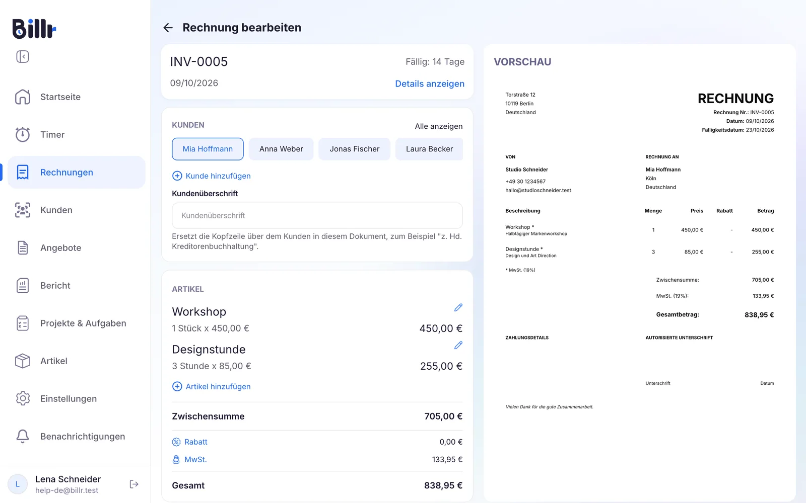Click the Startseite home icon
This screenshot has height=503, width=806.
tap(23, 97)
